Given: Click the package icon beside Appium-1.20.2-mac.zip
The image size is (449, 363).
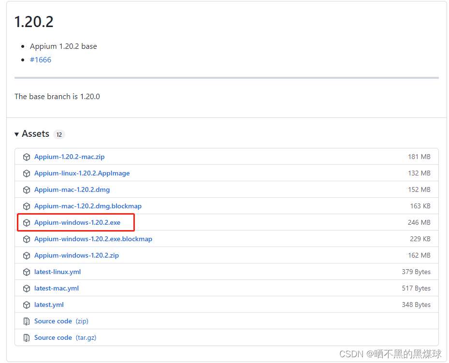Looking at the screenshot, I should 27,157.
